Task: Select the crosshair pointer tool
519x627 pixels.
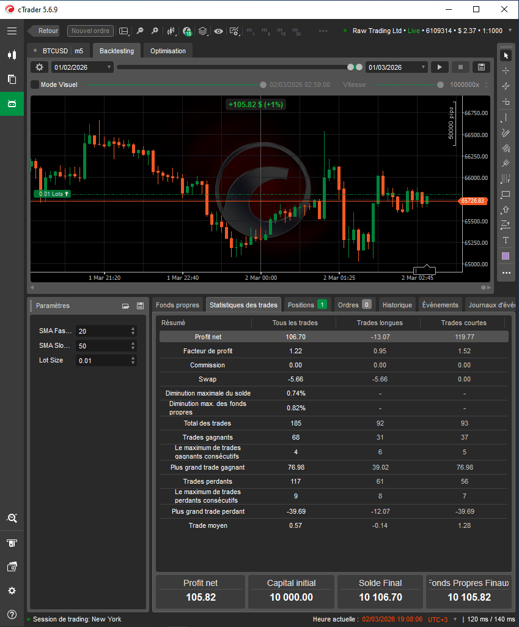Action: (506, 71)
